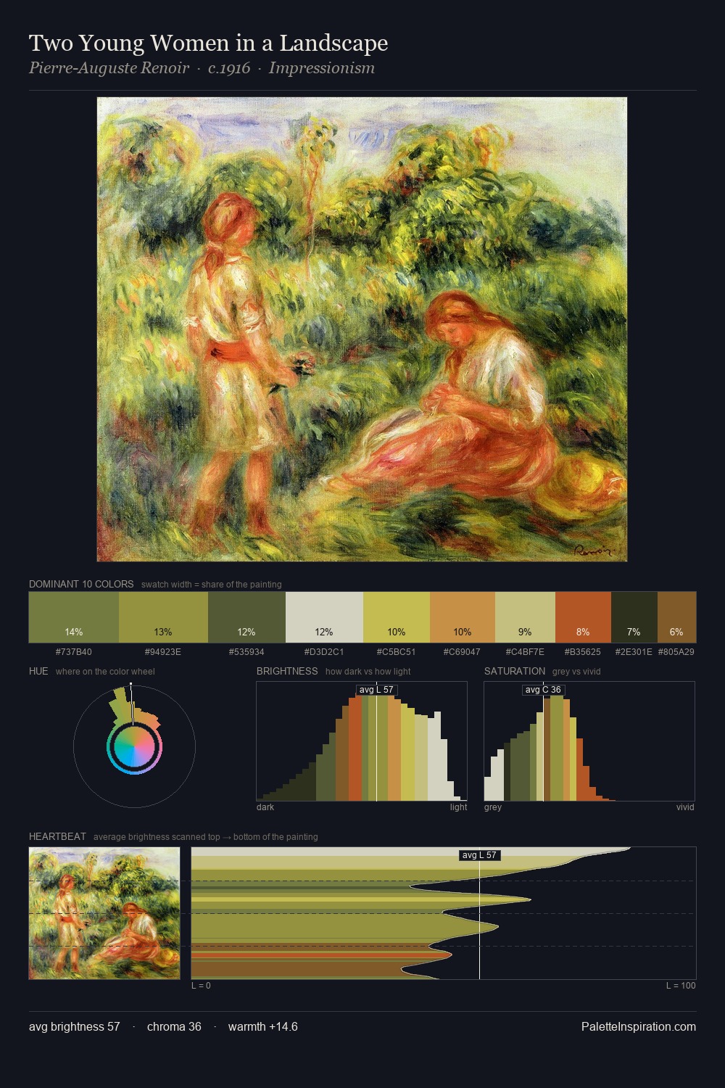
Task: Click hex code text '#737B40'
Action: coord(74,651)
